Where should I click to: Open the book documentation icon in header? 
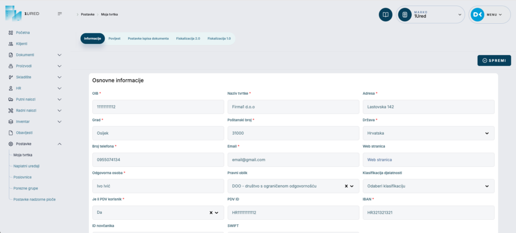pos(385,15)
